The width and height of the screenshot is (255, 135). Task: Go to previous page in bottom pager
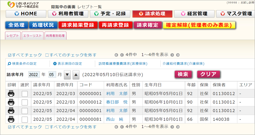pos(122,127)
